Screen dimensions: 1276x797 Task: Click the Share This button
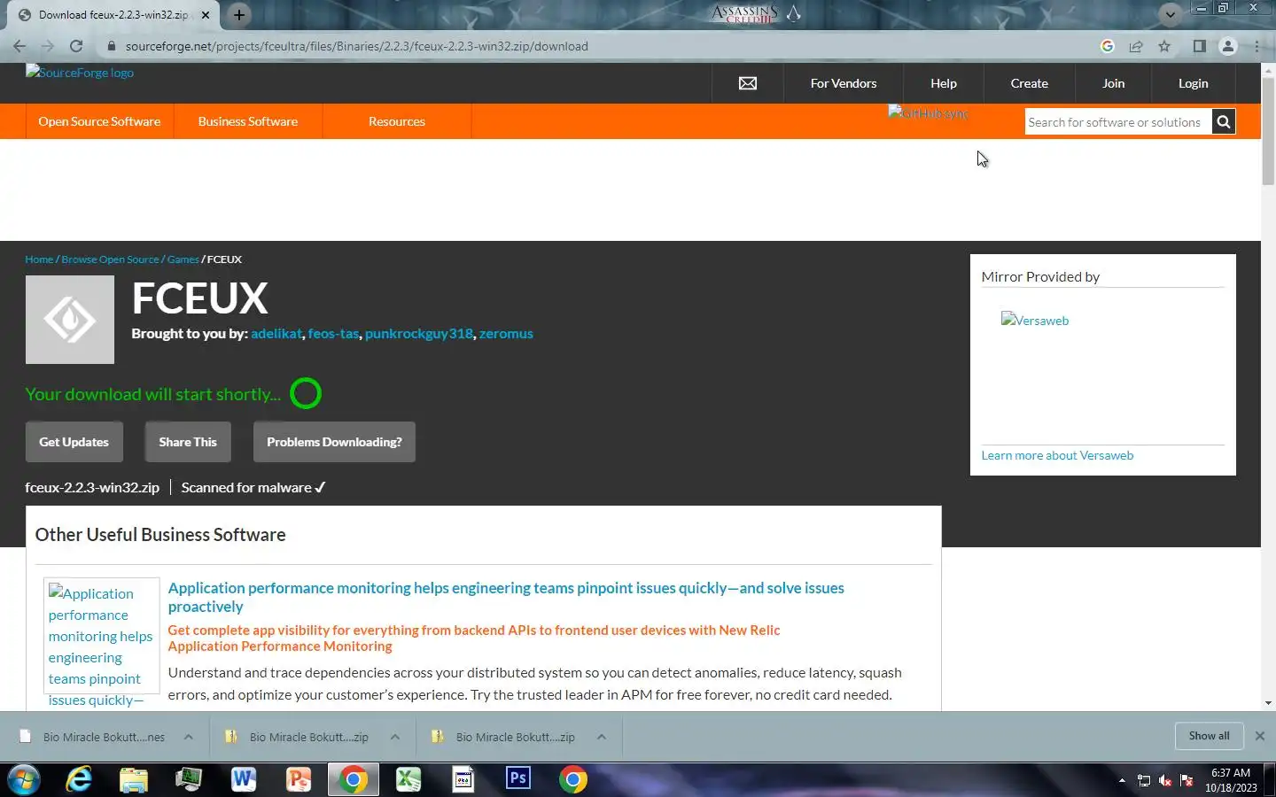point(188,442)
